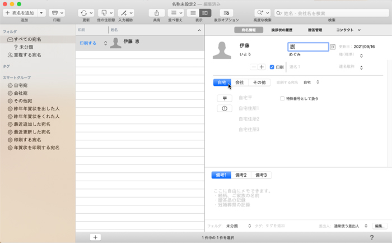
Task: Click the 〒 postal code lookup button
Action: (x=224, y=98)
